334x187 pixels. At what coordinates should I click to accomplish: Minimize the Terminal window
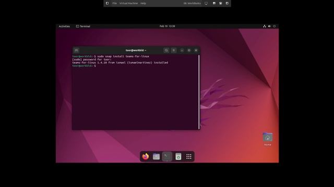182,50
